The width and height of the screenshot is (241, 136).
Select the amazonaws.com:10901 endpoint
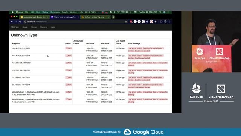pyautogui.click(x=36, y=93)
